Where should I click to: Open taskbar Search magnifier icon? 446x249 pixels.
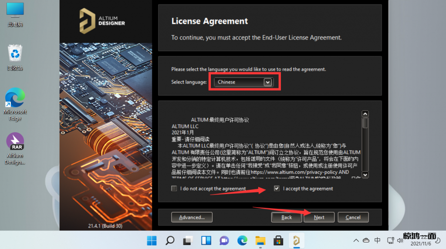click(x=170, y=240)
